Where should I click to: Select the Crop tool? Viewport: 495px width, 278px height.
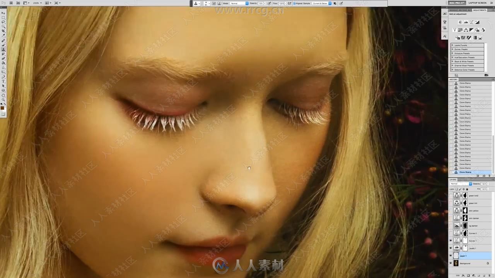click(x=3, y=31)
